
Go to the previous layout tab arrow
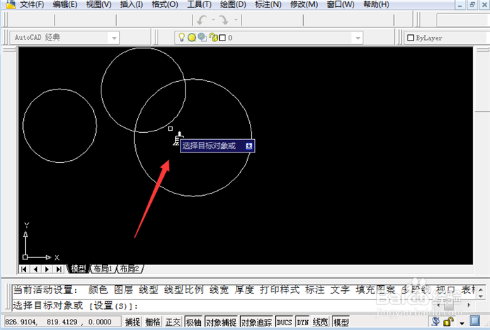(36, 268)
